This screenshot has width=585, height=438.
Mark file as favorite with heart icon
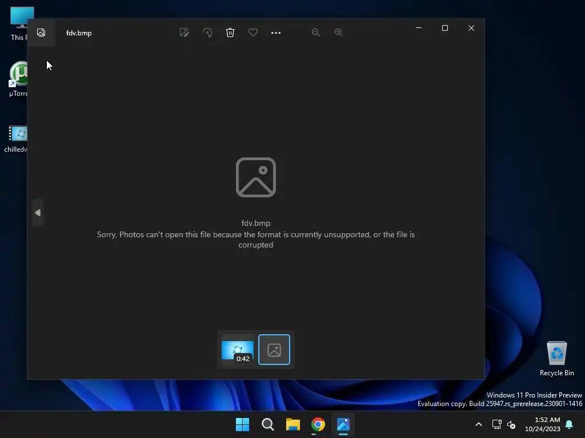click(x=253, y=33)
